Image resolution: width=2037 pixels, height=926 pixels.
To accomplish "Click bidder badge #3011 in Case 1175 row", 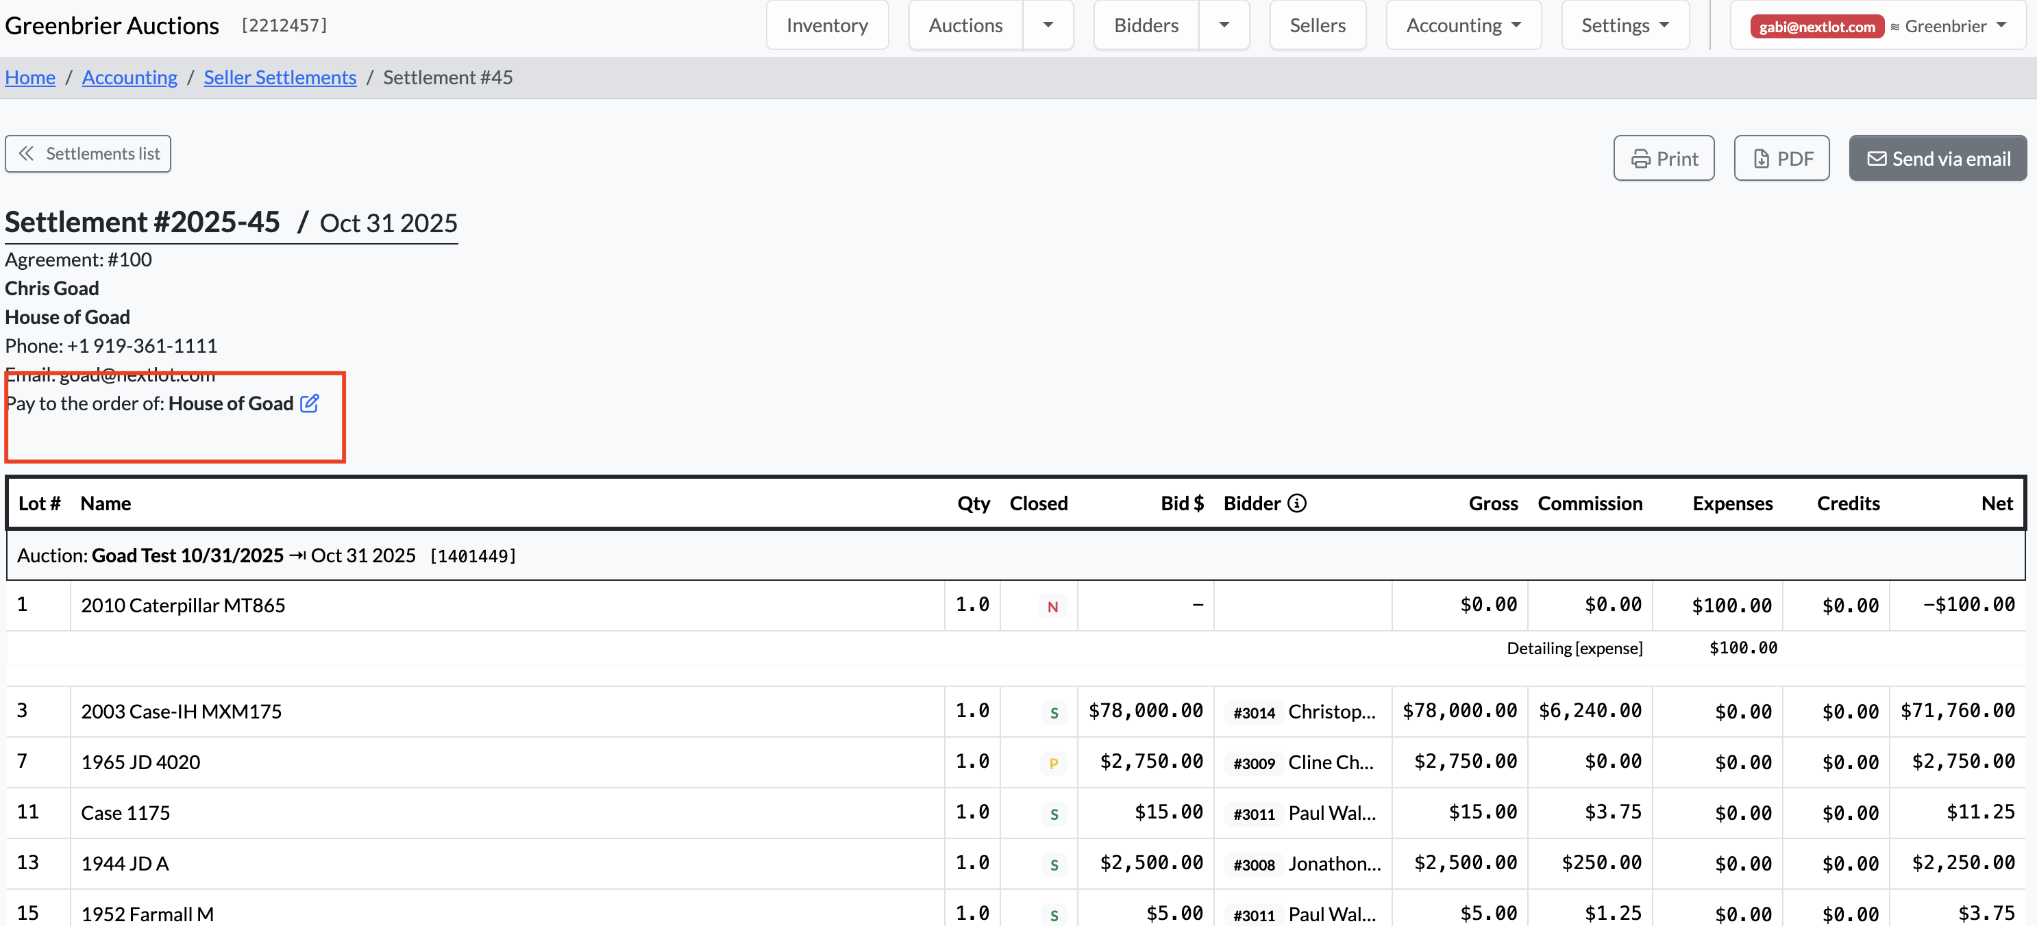I will pos(1254,814).
